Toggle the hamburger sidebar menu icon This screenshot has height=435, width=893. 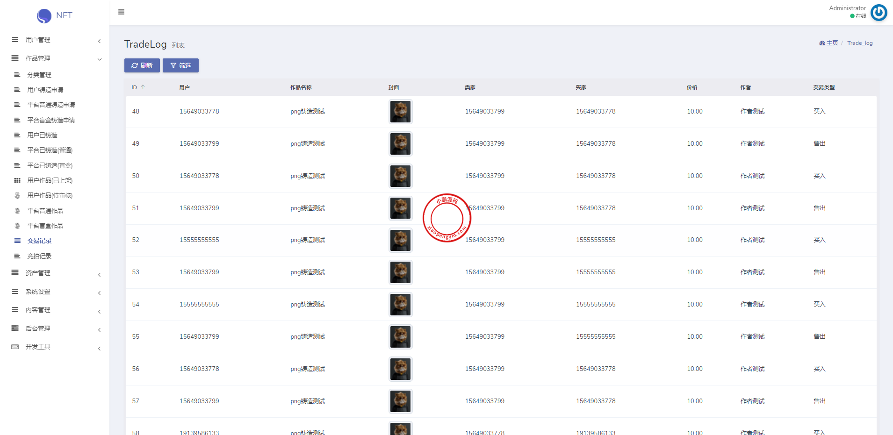point(121,12)
